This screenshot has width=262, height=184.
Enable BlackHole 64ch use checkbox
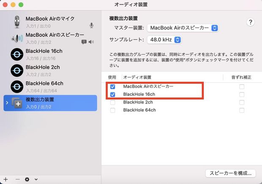[x=113, y=110]
